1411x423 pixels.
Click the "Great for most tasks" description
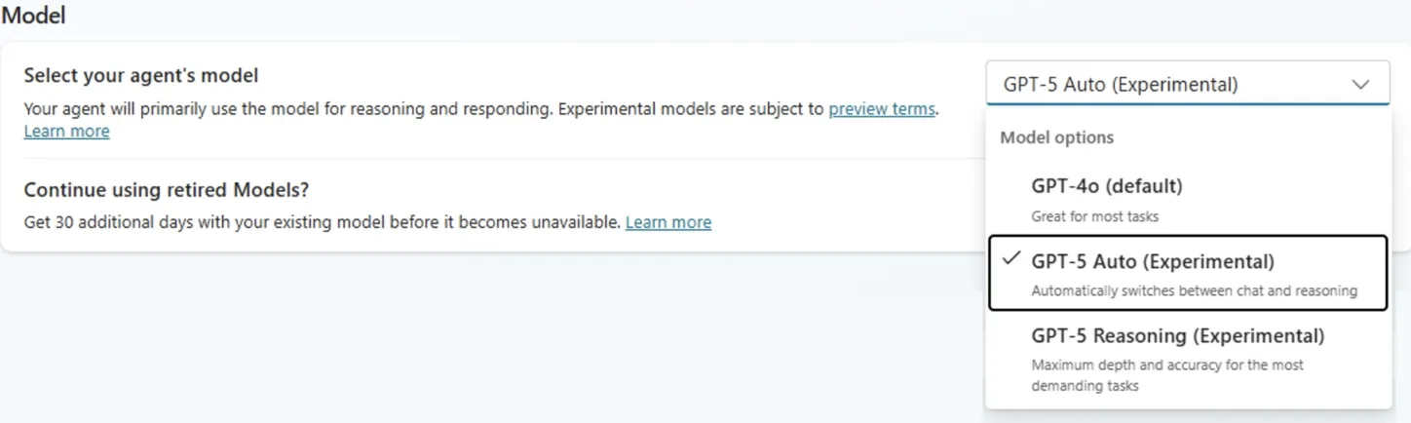coord(1094,216)
